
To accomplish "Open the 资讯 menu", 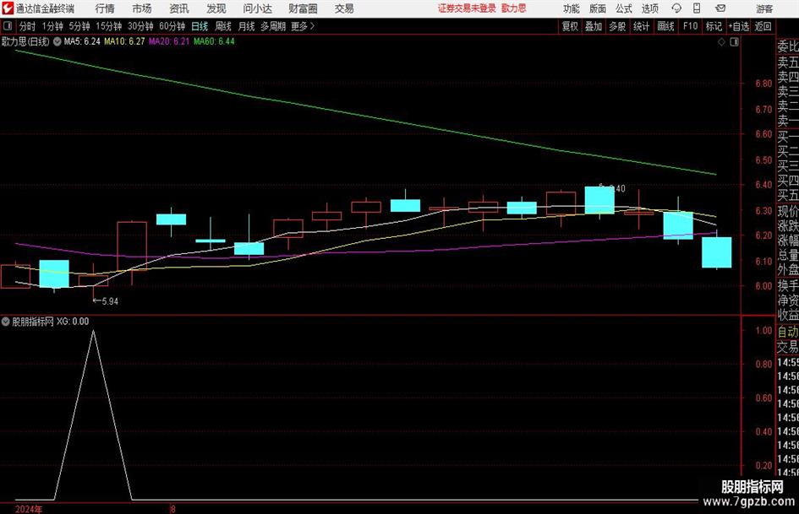I will click(x=179, y=8).
